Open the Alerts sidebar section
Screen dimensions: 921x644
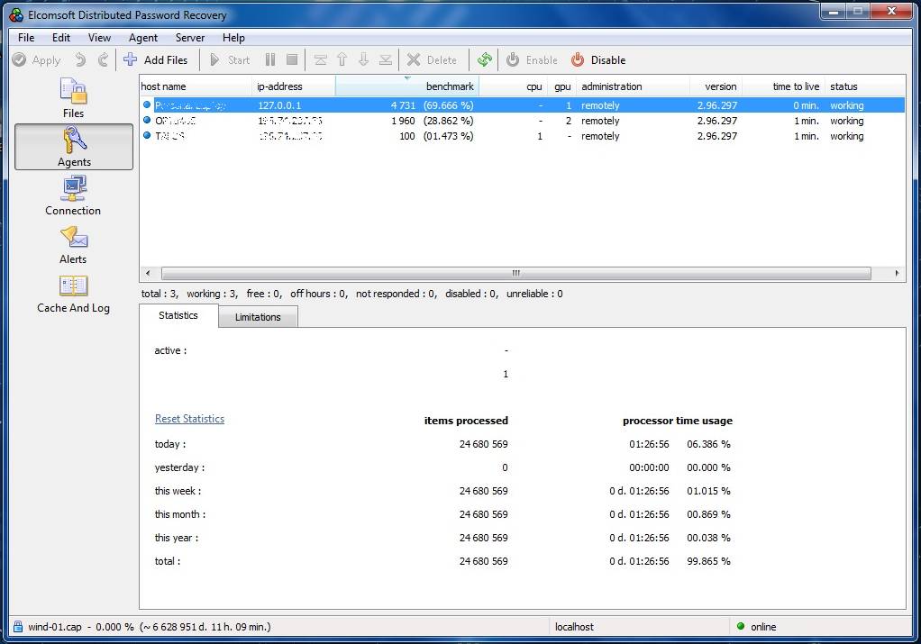73,244
